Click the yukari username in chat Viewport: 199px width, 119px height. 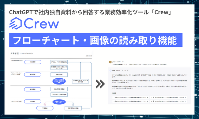tap(114, 62)
